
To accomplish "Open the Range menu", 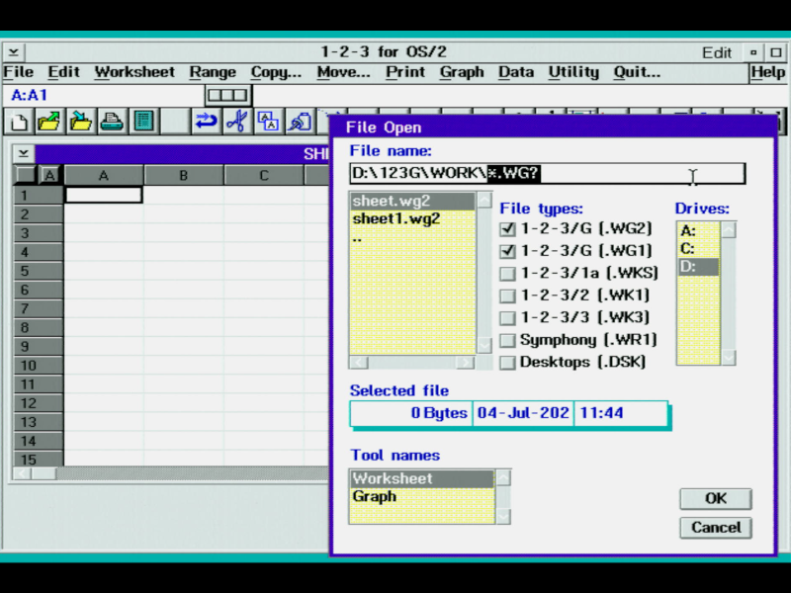I will (213, 72).
